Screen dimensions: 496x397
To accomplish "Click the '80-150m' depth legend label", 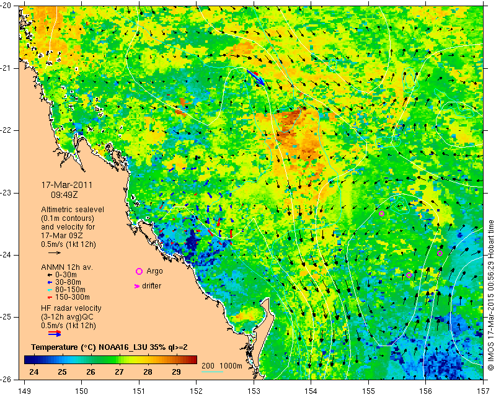I will (70, 290).
